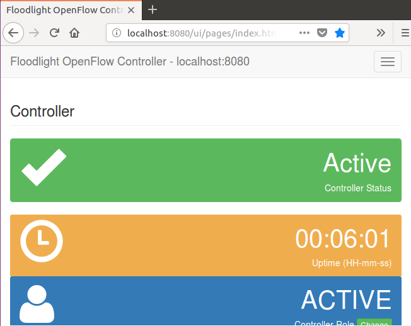The width and height of the screenshot is (411, 326).
Task: Close the Floodlight OpenFlow tab
Action: tap(131, 10)
